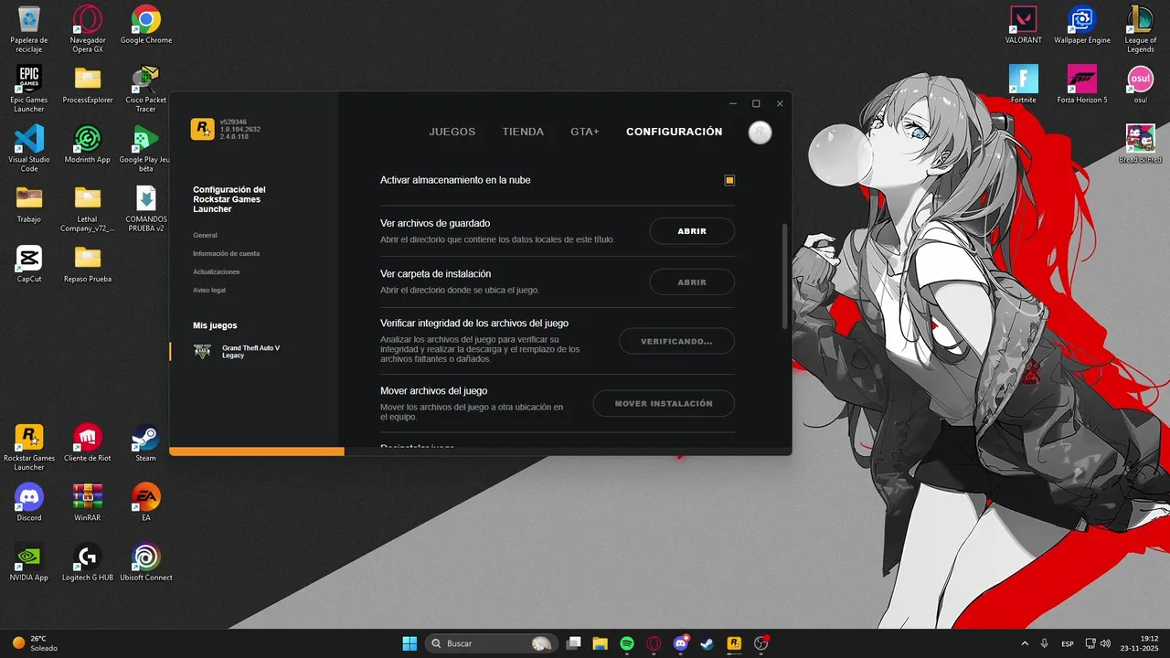Open the Lethal Company folder icon
The image size is (1170, 658).
pos(88,208)
